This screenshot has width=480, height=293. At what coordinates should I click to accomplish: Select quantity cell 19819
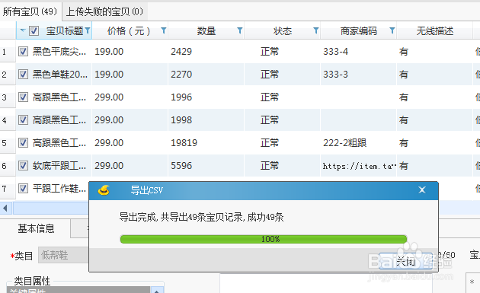pyautogui.click(x=206, y=143)
